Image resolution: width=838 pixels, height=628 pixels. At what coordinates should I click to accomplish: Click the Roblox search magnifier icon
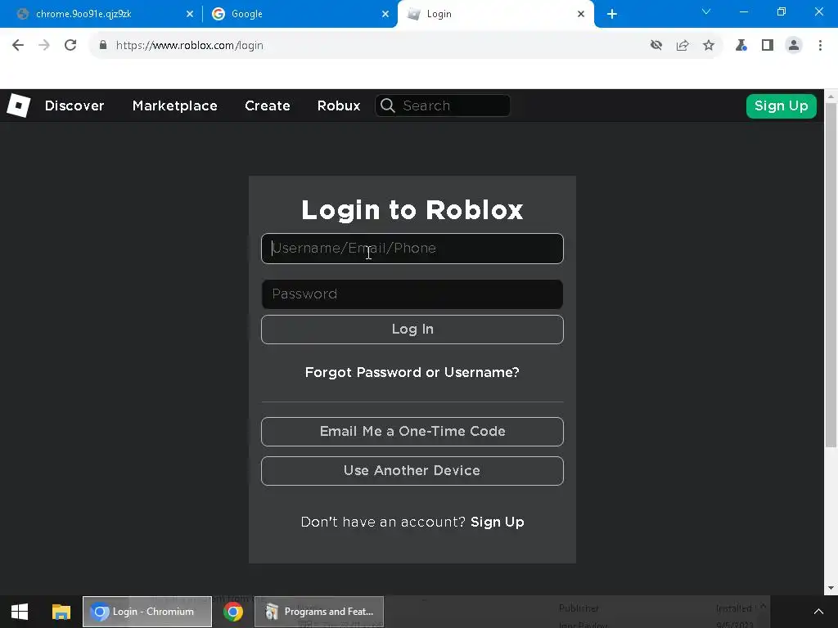click(x=388, y=105)
